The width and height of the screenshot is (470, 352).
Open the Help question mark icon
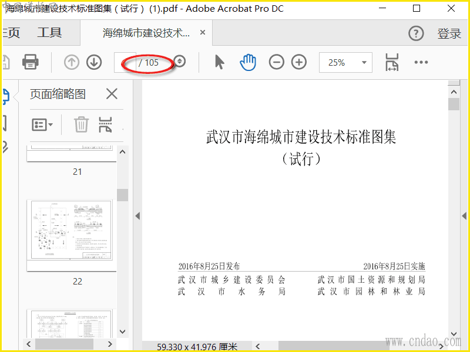416,33
